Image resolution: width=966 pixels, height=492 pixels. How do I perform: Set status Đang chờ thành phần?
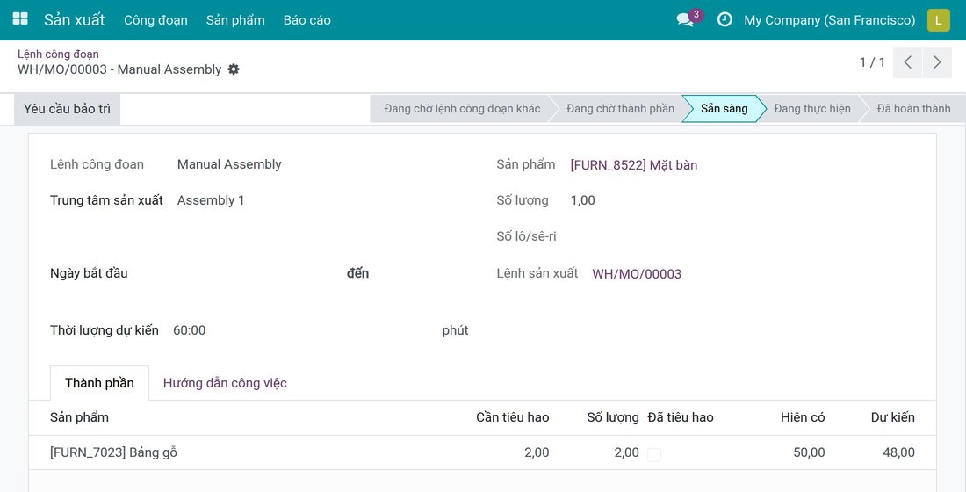tap(620, 109)
